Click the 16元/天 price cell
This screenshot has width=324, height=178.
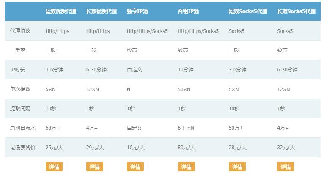136,148
